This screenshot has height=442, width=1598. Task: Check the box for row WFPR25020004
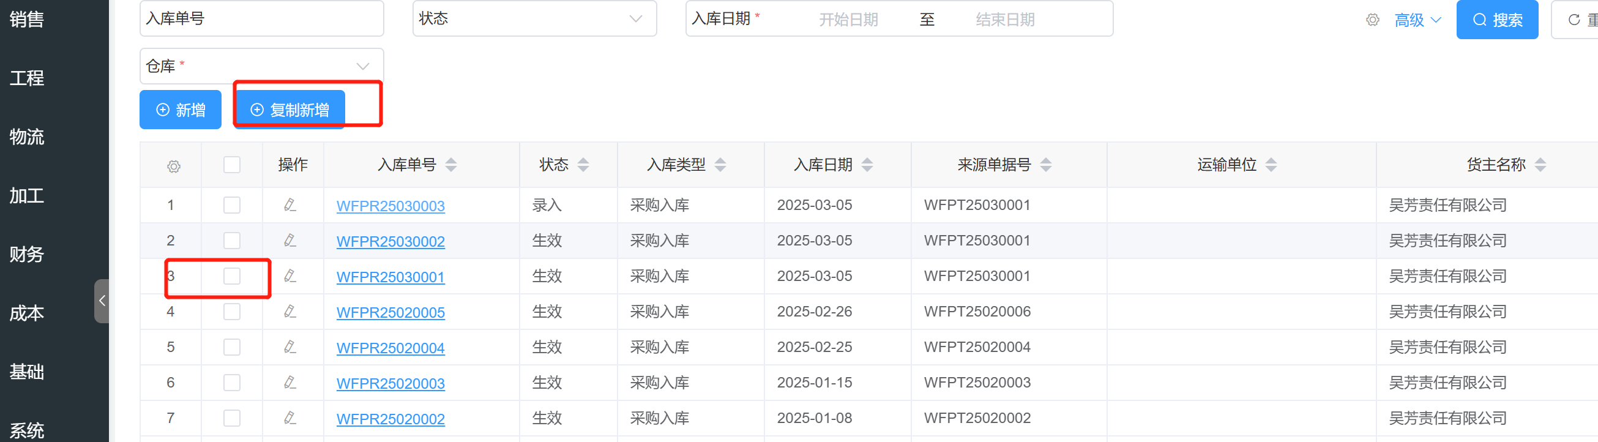click(x=232, y=346)
